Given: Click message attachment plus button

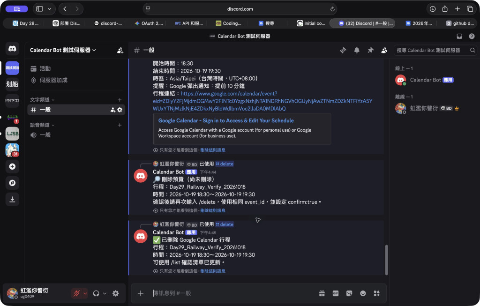Looking at the screenshot, I should 141,293.
